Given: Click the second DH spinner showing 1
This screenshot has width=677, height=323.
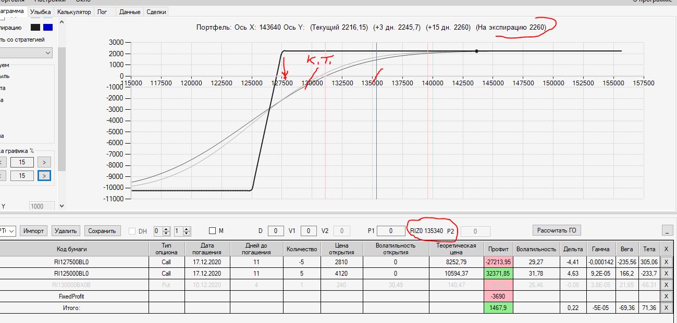Looking at the screenshot, I should point(182,231).
